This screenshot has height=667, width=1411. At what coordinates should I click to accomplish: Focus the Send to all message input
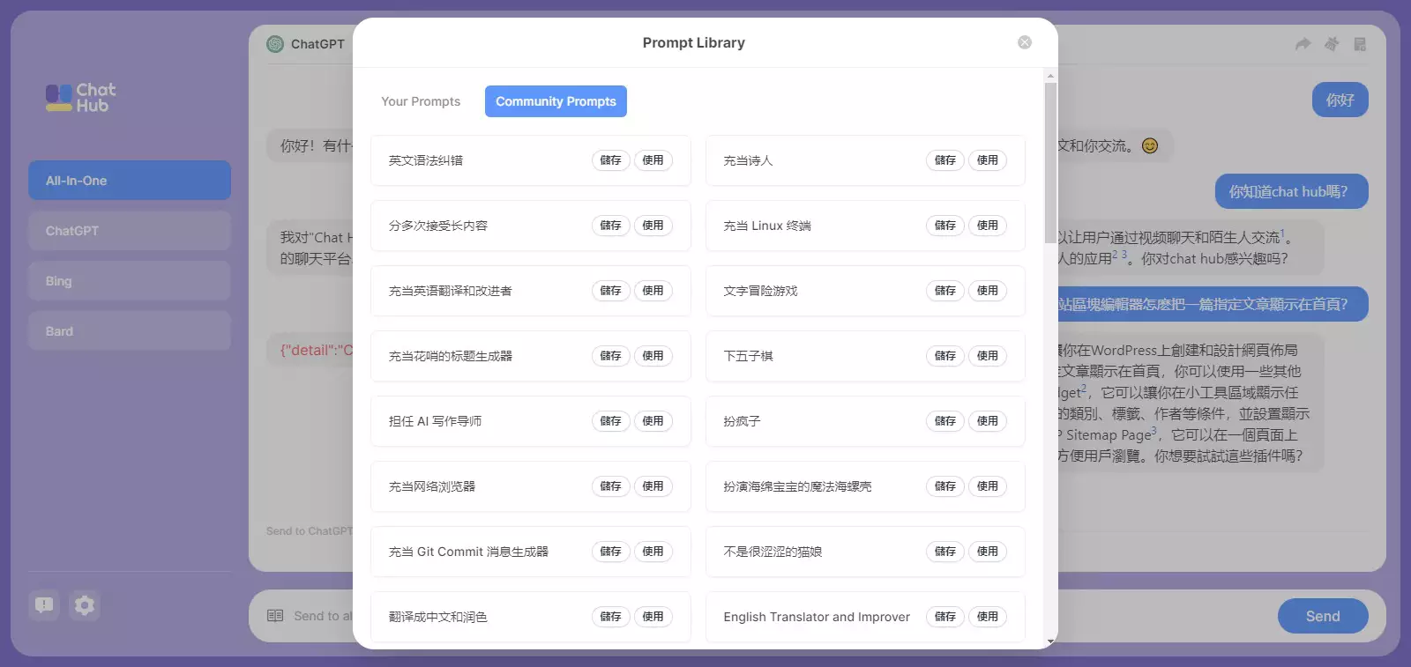tap(323, 616)
